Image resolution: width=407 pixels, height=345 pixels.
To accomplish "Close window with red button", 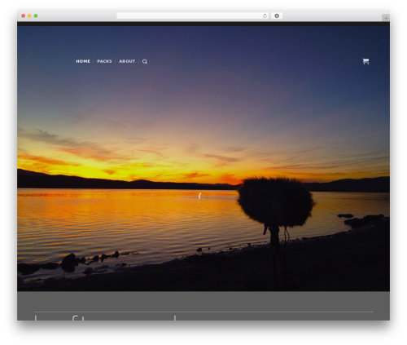I will (24, 15).
